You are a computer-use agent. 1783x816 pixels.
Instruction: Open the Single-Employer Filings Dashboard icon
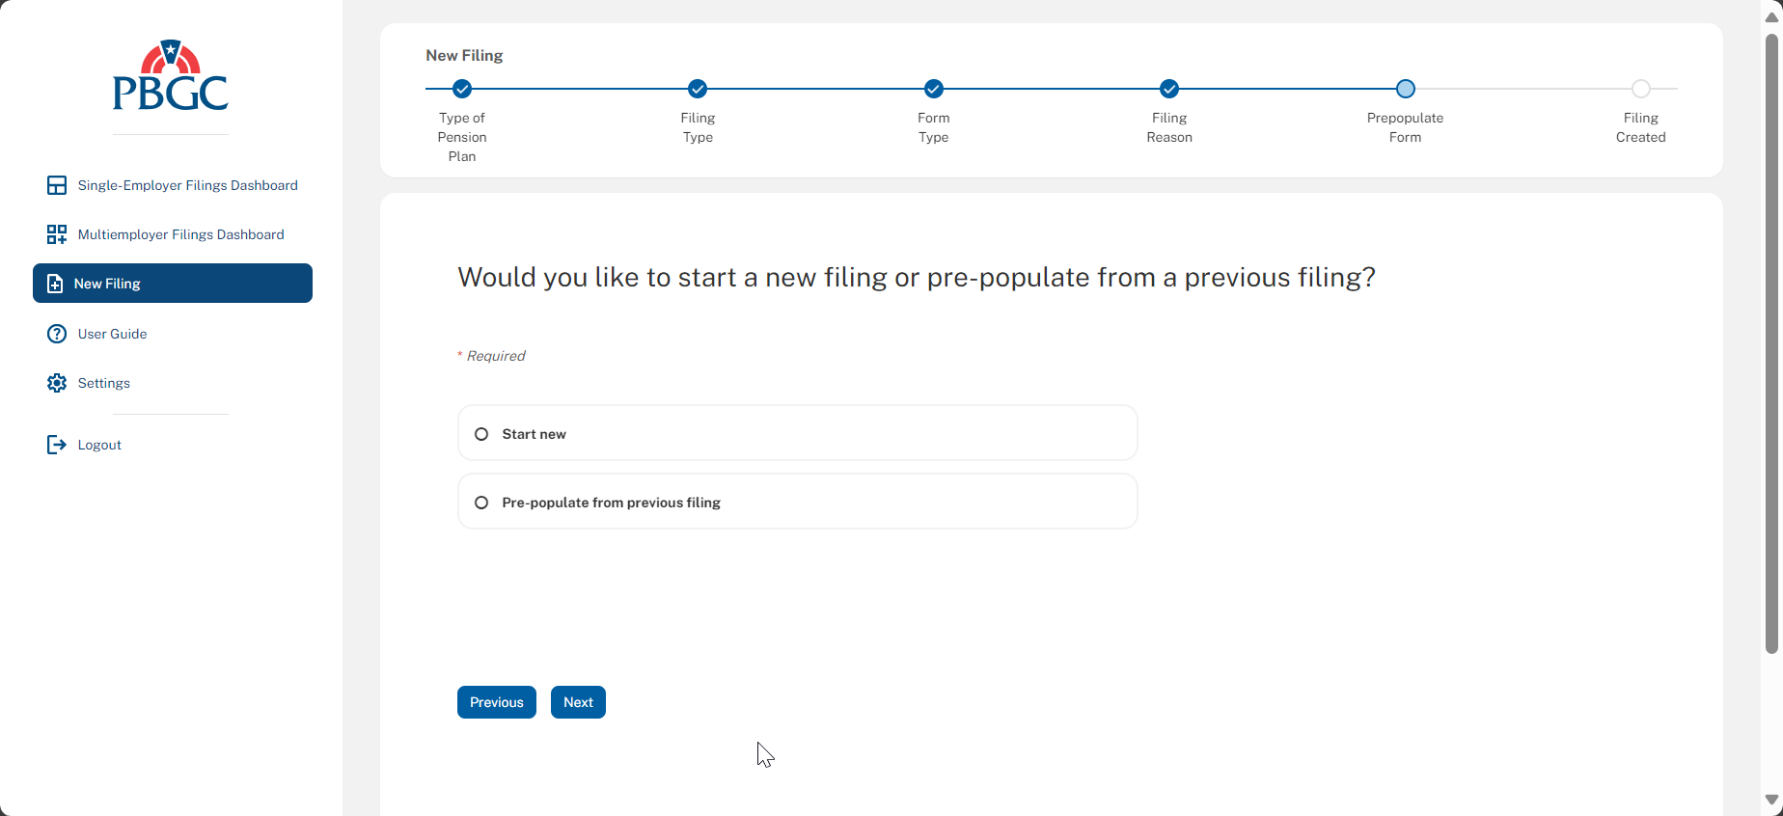pos(57,185)
